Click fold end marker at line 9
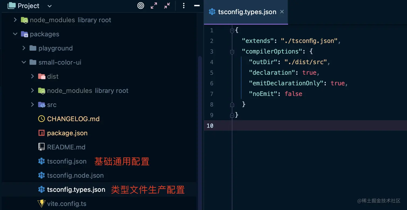 pos(232,115)
